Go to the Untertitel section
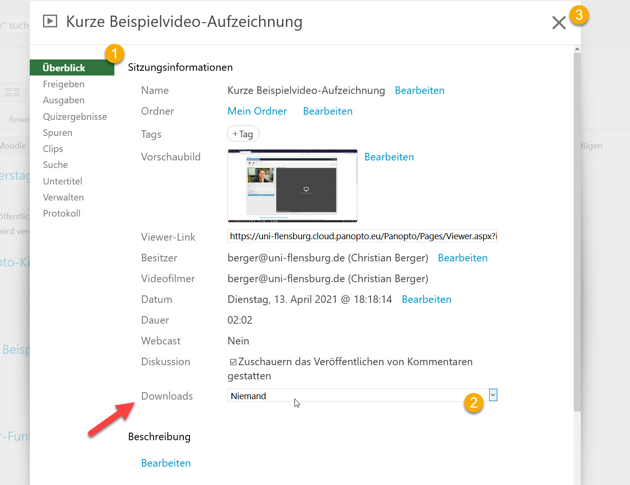Screen dimensions: 630x485 pyautogui.click(x=62, y=181)
